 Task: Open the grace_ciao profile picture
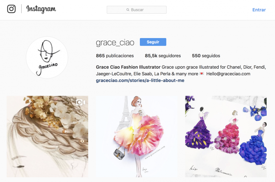[47, 57]
